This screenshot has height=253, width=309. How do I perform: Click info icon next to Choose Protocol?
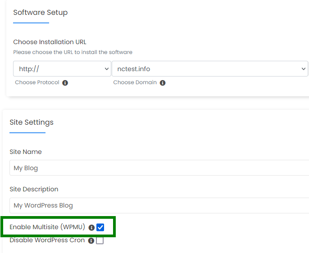click(65, 83)
